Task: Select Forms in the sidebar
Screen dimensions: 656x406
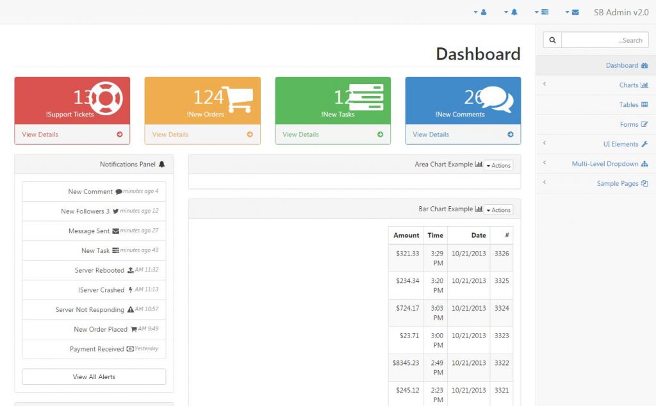Action: 596,124
